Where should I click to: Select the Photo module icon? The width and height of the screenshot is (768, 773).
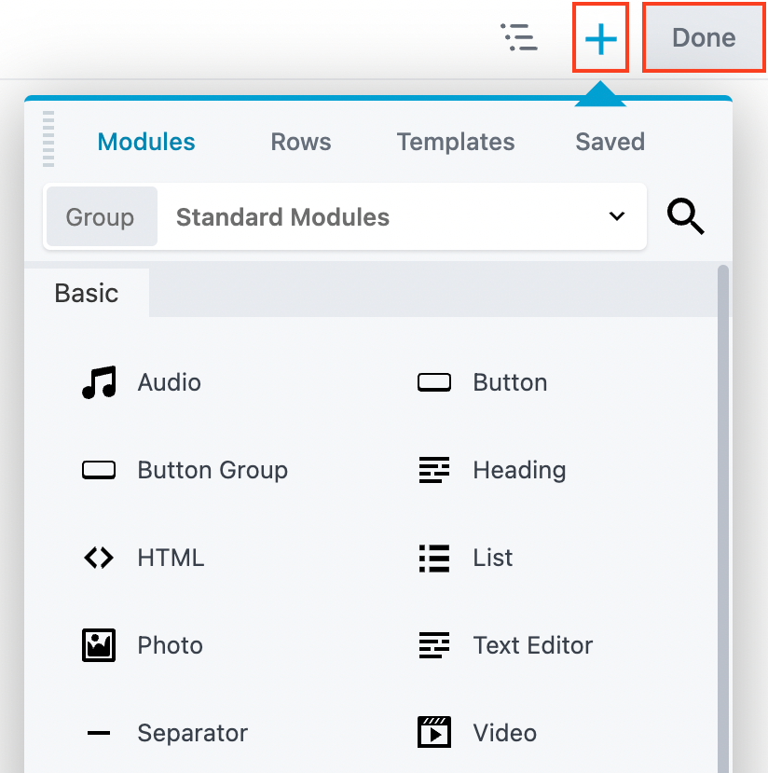tap(99, 645)
